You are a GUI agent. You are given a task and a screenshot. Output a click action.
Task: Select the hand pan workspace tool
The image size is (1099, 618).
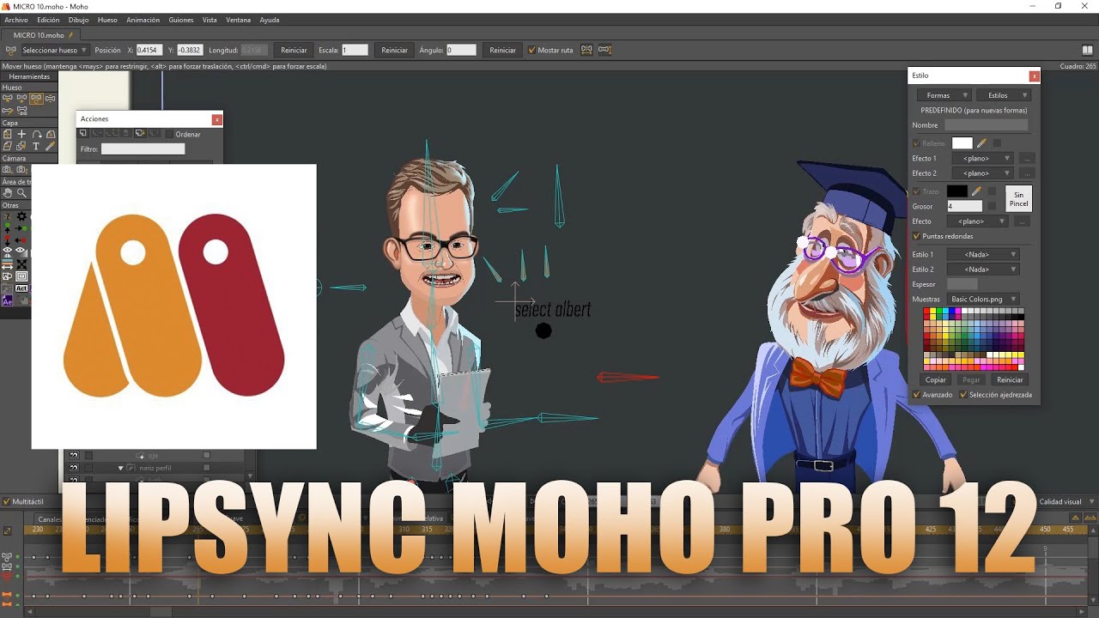tap(7, 193)
